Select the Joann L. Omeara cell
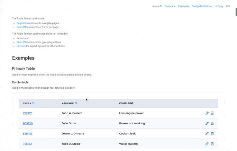The width and height of the screenshot is (237, 151). pos(73,134)
